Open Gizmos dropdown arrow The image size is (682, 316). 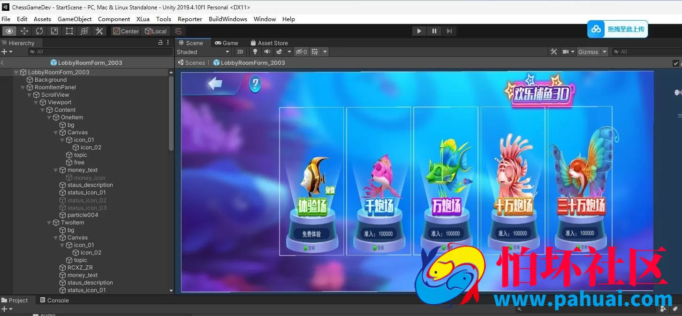click(x=605, y=52)
